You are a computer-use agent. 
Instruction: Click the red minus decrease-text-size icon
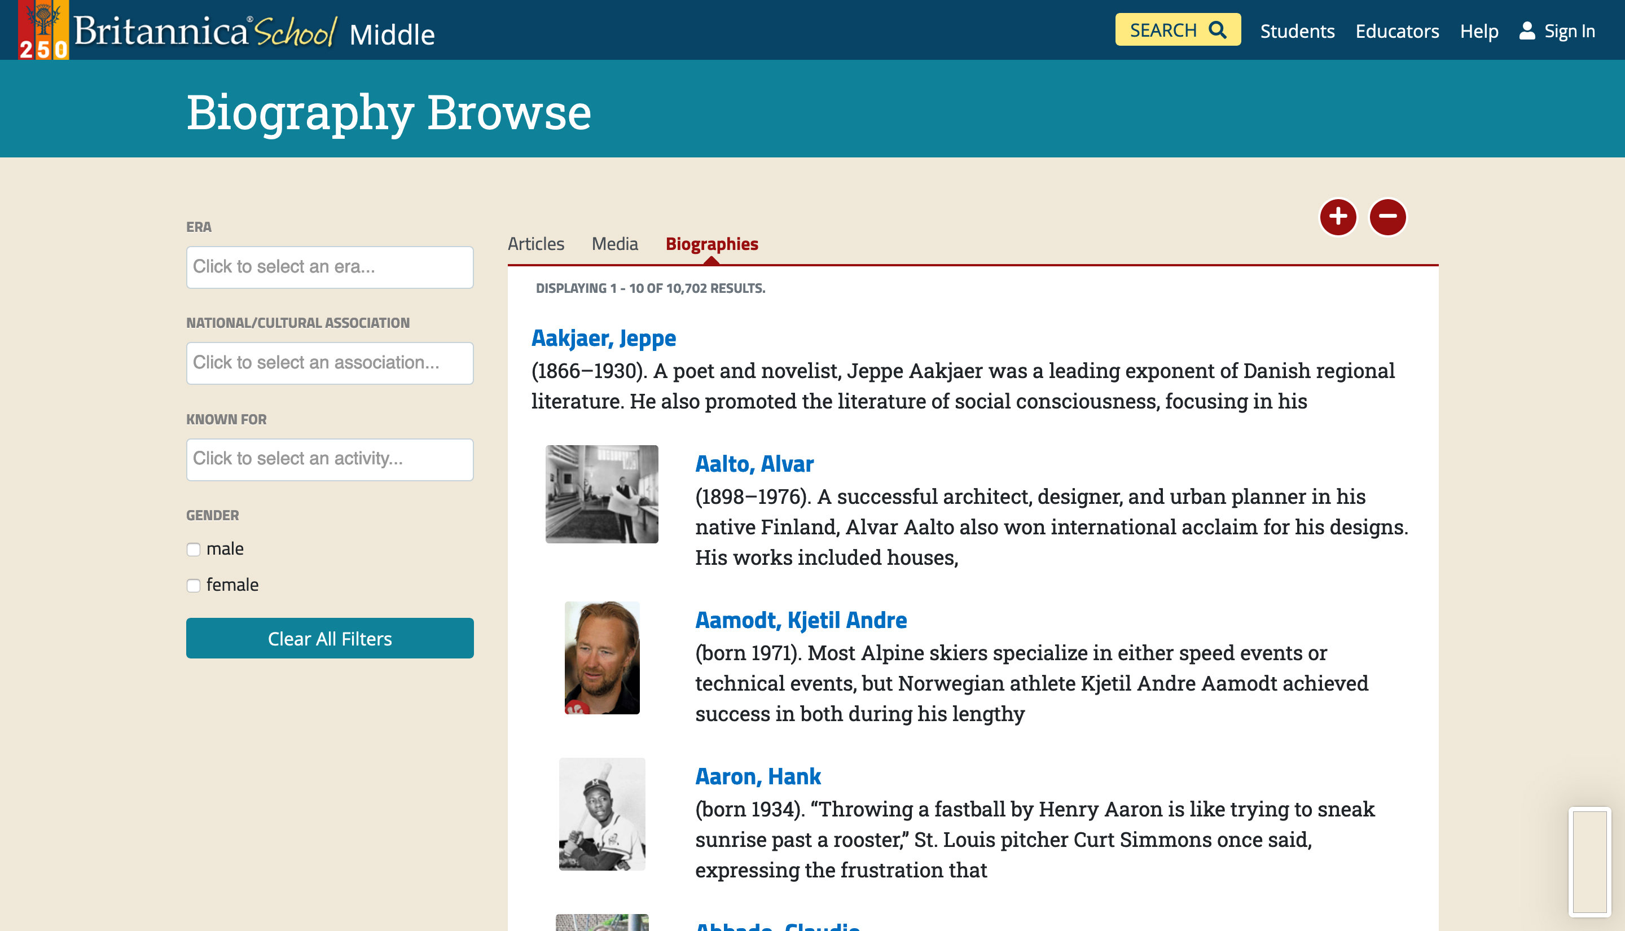click(1387, 217)
